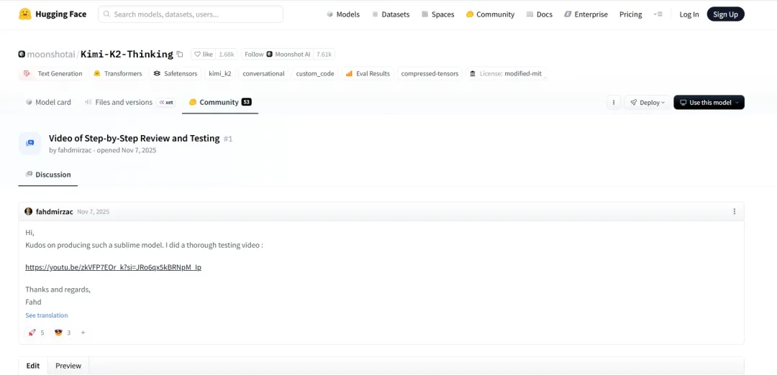Expand the more navigation menu icon
This screenshot has height=375, width=777.
click(x=658, y=14)
